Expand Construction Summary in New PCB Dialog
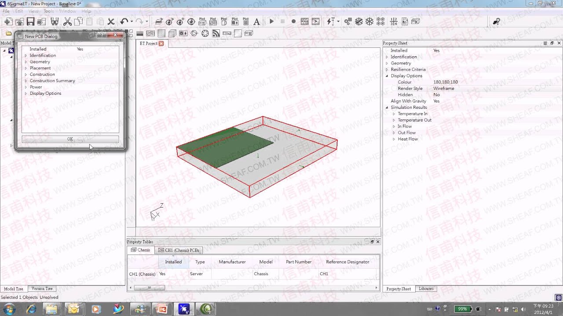The image size is (563, 316). click(26, 81)
